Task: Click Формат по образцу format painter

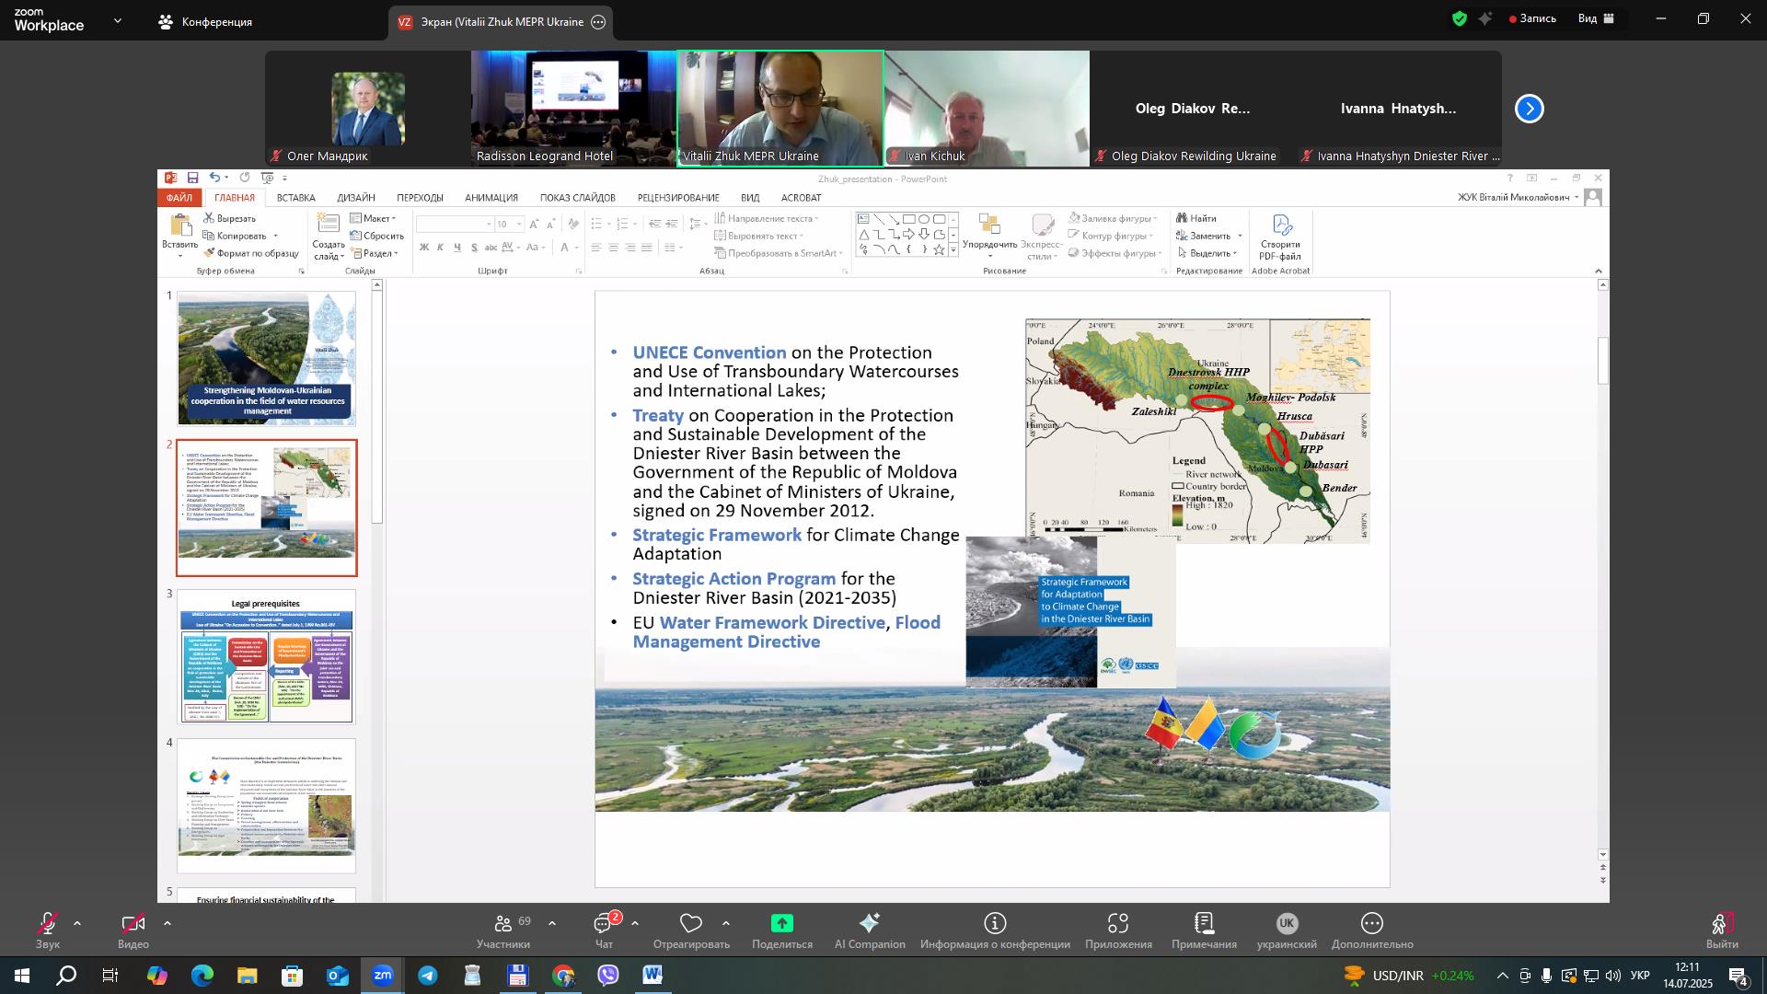Action: 250,253
